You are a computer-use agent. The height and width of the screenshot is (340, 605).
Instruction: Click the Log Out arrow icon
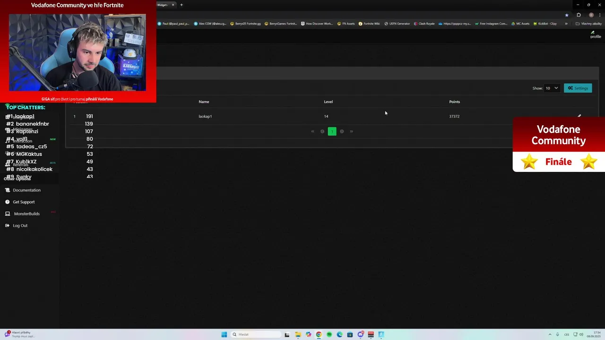[x=7, y=226]
